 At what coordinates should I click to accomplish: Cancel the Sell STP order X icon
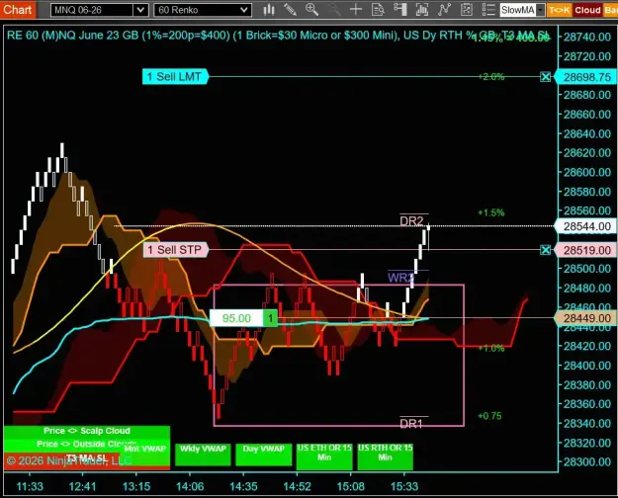(546, 250)
